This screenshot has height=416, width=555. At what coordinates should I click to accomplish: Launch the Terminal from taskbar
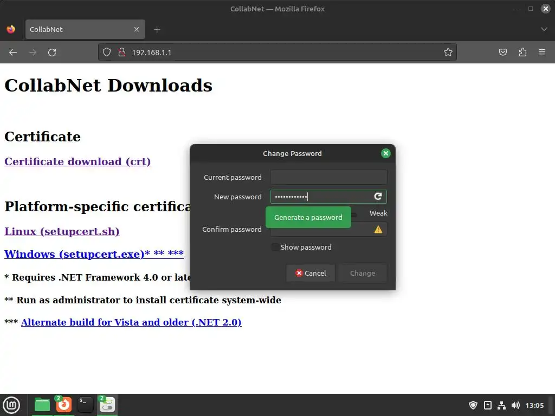[x=85, y=405]
